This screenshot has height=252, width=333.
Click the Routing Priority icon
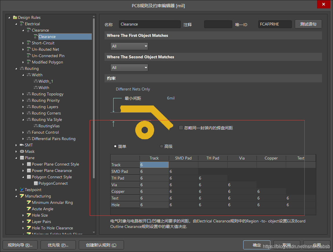tap(29, 100)
